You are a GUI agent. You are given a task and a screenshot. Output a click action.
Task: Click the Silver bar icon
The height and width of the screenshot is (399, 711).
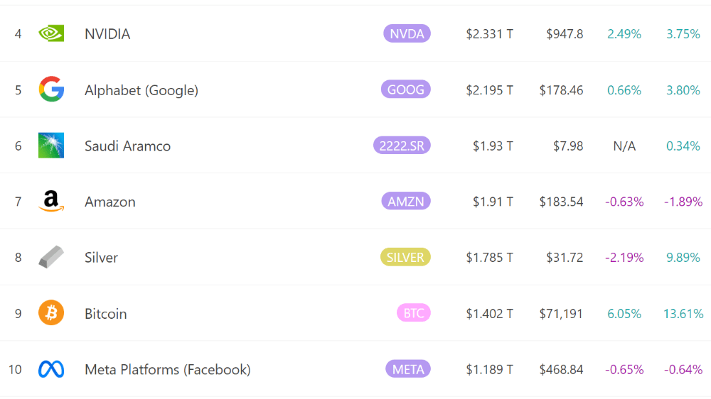pyautogui.click(x=51, y=257)
